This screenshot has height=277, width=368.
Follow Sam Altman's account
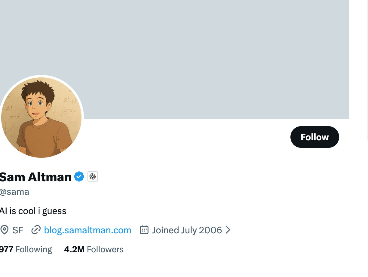click(x=314, y=137)
